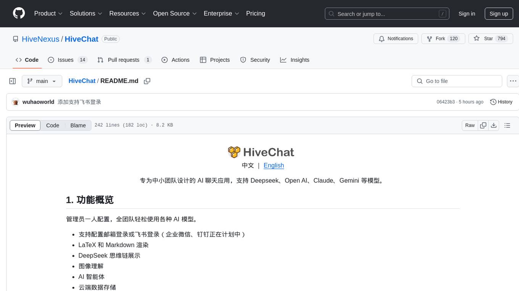Image resolution: width=519 pixels, height=291 pixels.
Task: Expand the Solutions menu
Action: tap(86, 13)
